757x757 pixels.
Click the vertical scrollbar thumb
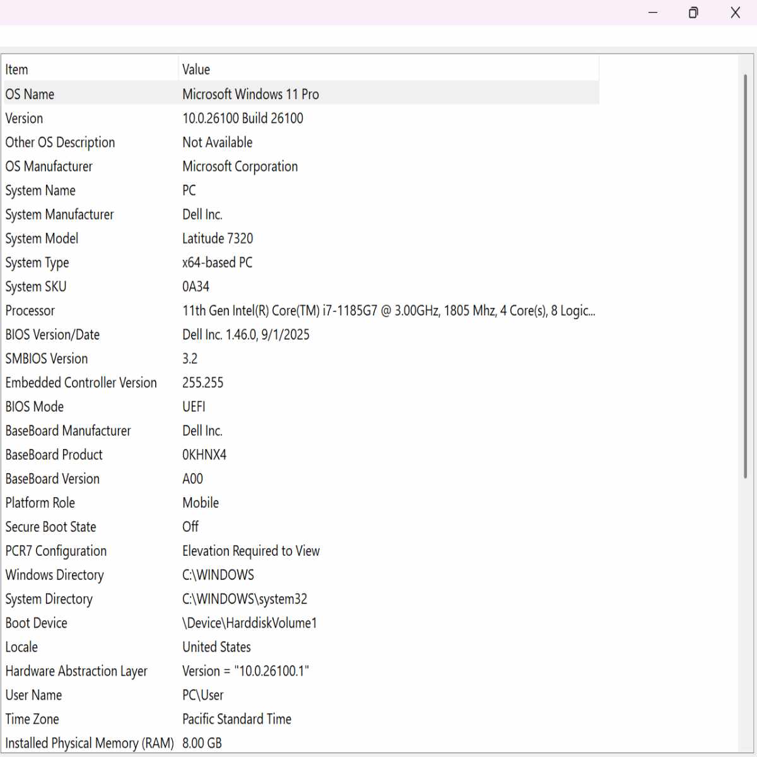(x=745, y=276)
